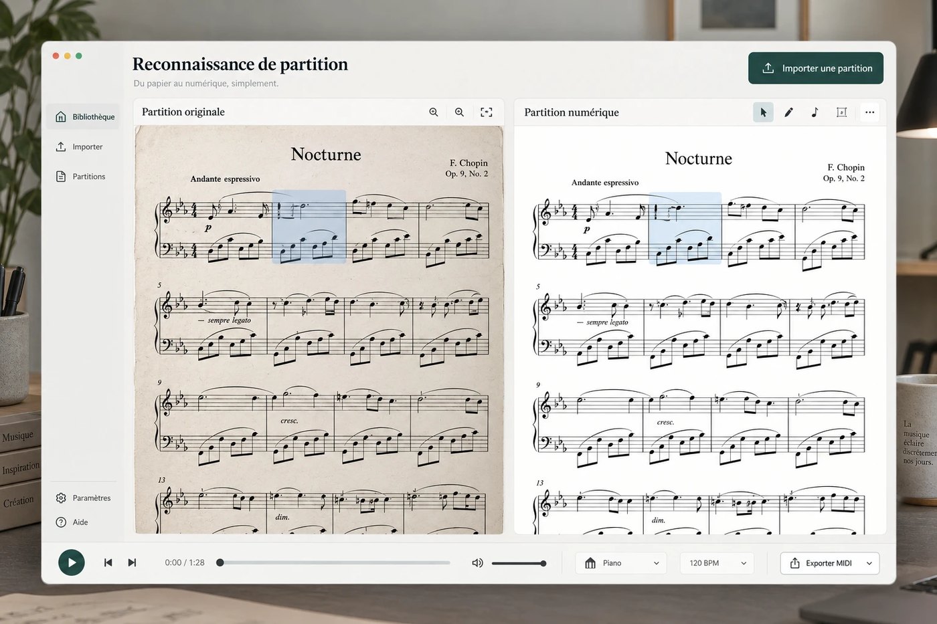Choose the music note insertion tool
This screenshot has height=624, width=937.
(x=815, y=112)
